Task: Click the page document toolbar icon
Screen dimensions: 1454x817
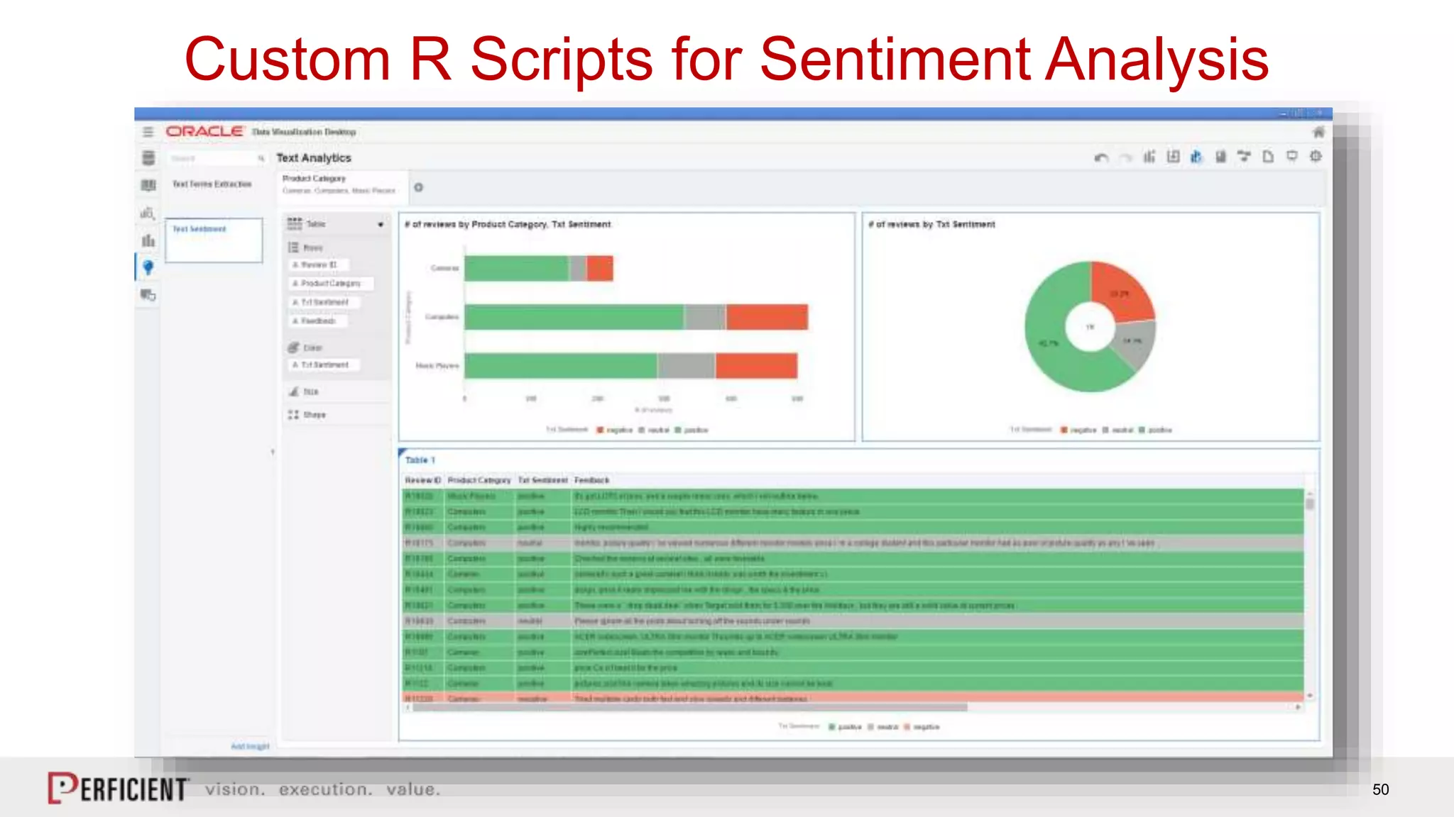Action: point(1268,157)
